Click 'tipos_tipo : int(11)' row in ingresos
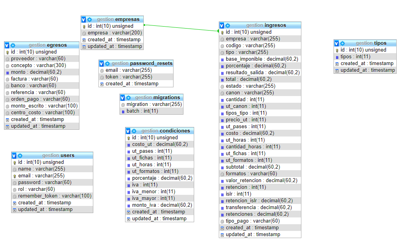The width and height of the screenshot is (409, 248). click(260, 113)
